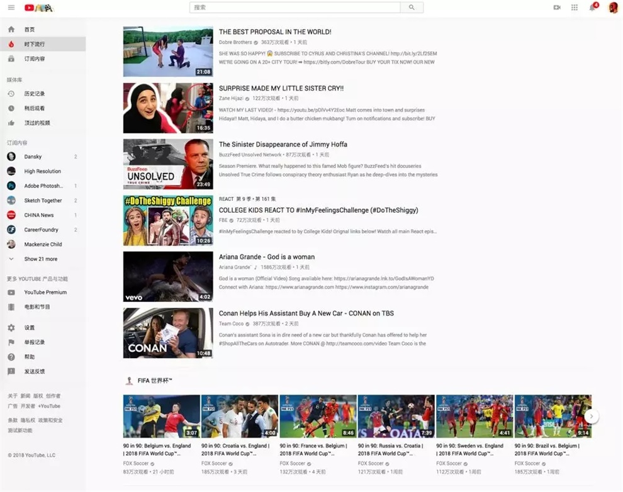Expand Show 21 more subscriptions
Viewport: 623px width, 492px height.
tap(40, 259)
